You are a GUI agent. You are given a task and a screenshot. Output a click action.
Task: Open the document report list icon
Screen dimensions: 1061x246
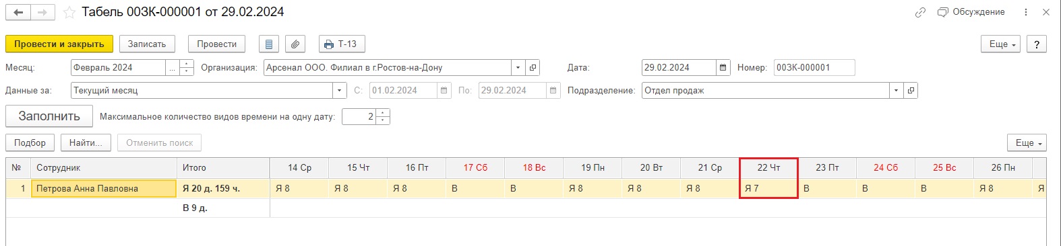pyautogui.click(x=269, y=44)
